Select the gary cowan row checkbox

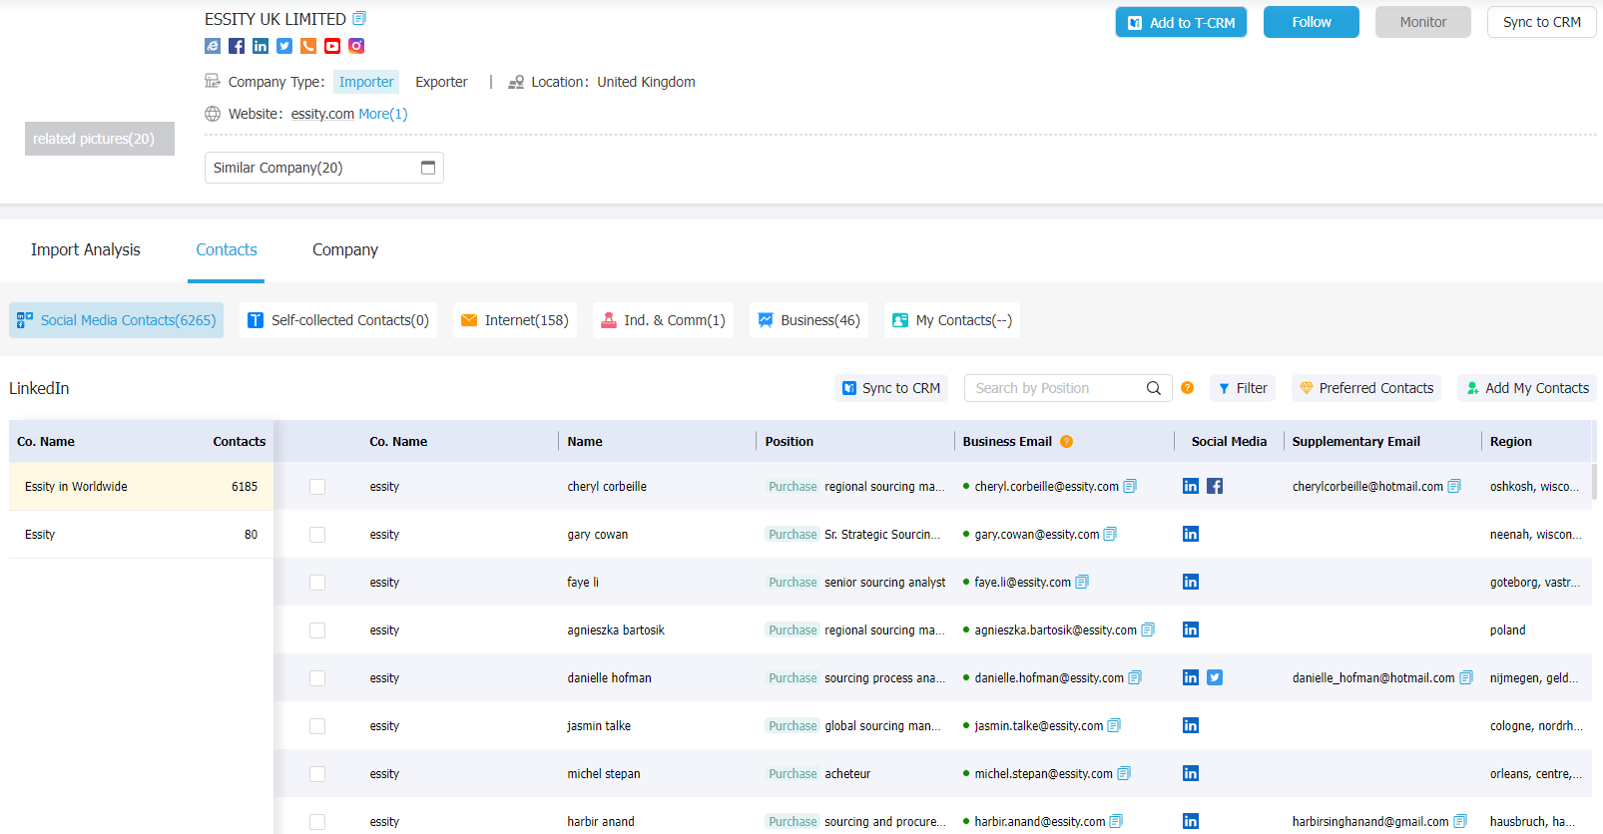click(x=317, y=535)
